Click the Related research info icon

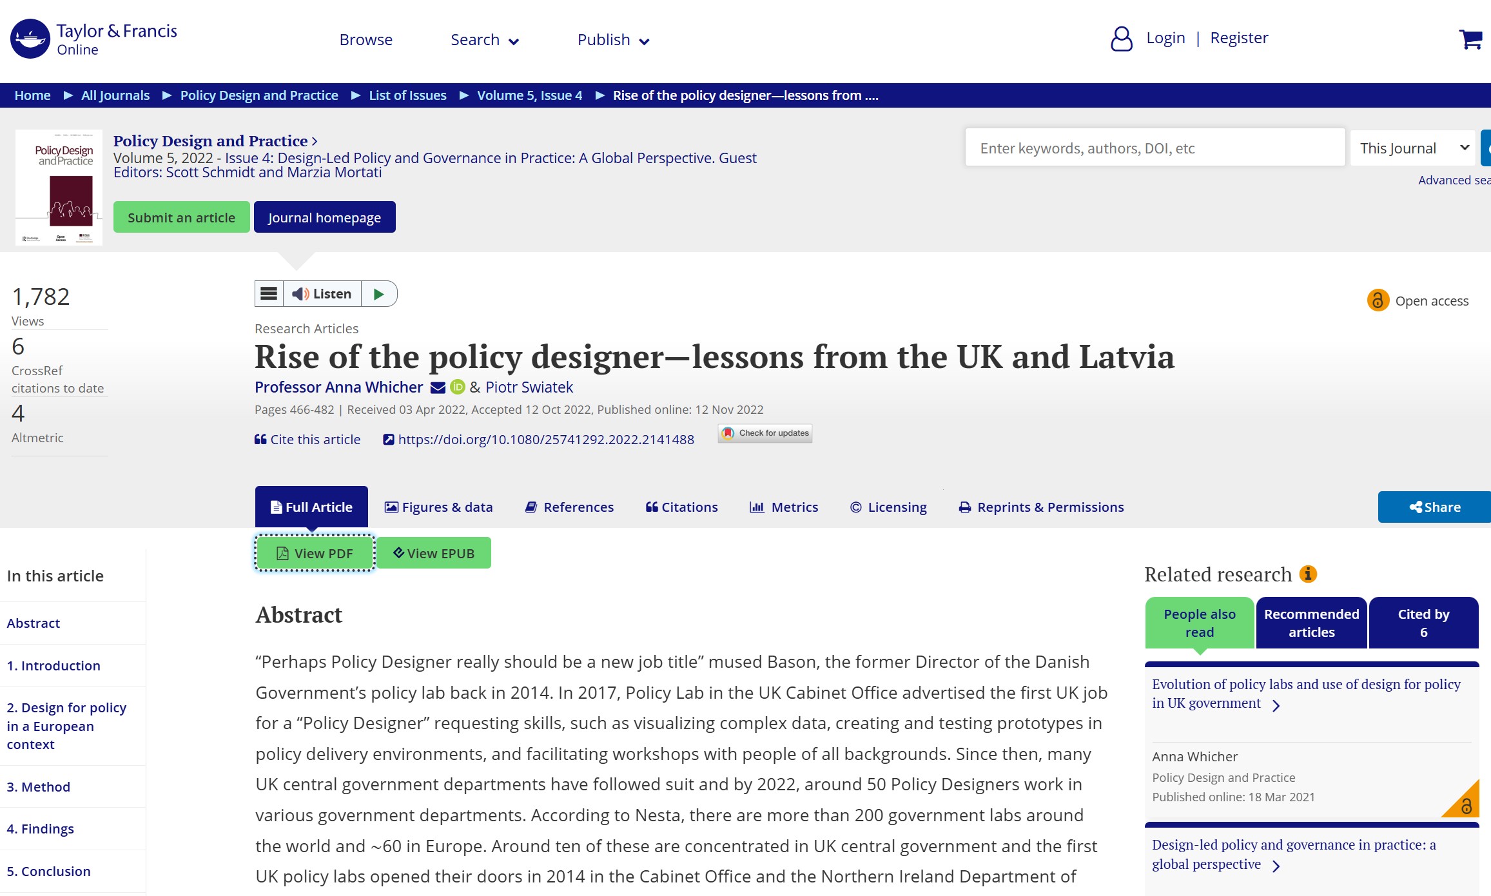[x=1309, y=574]
